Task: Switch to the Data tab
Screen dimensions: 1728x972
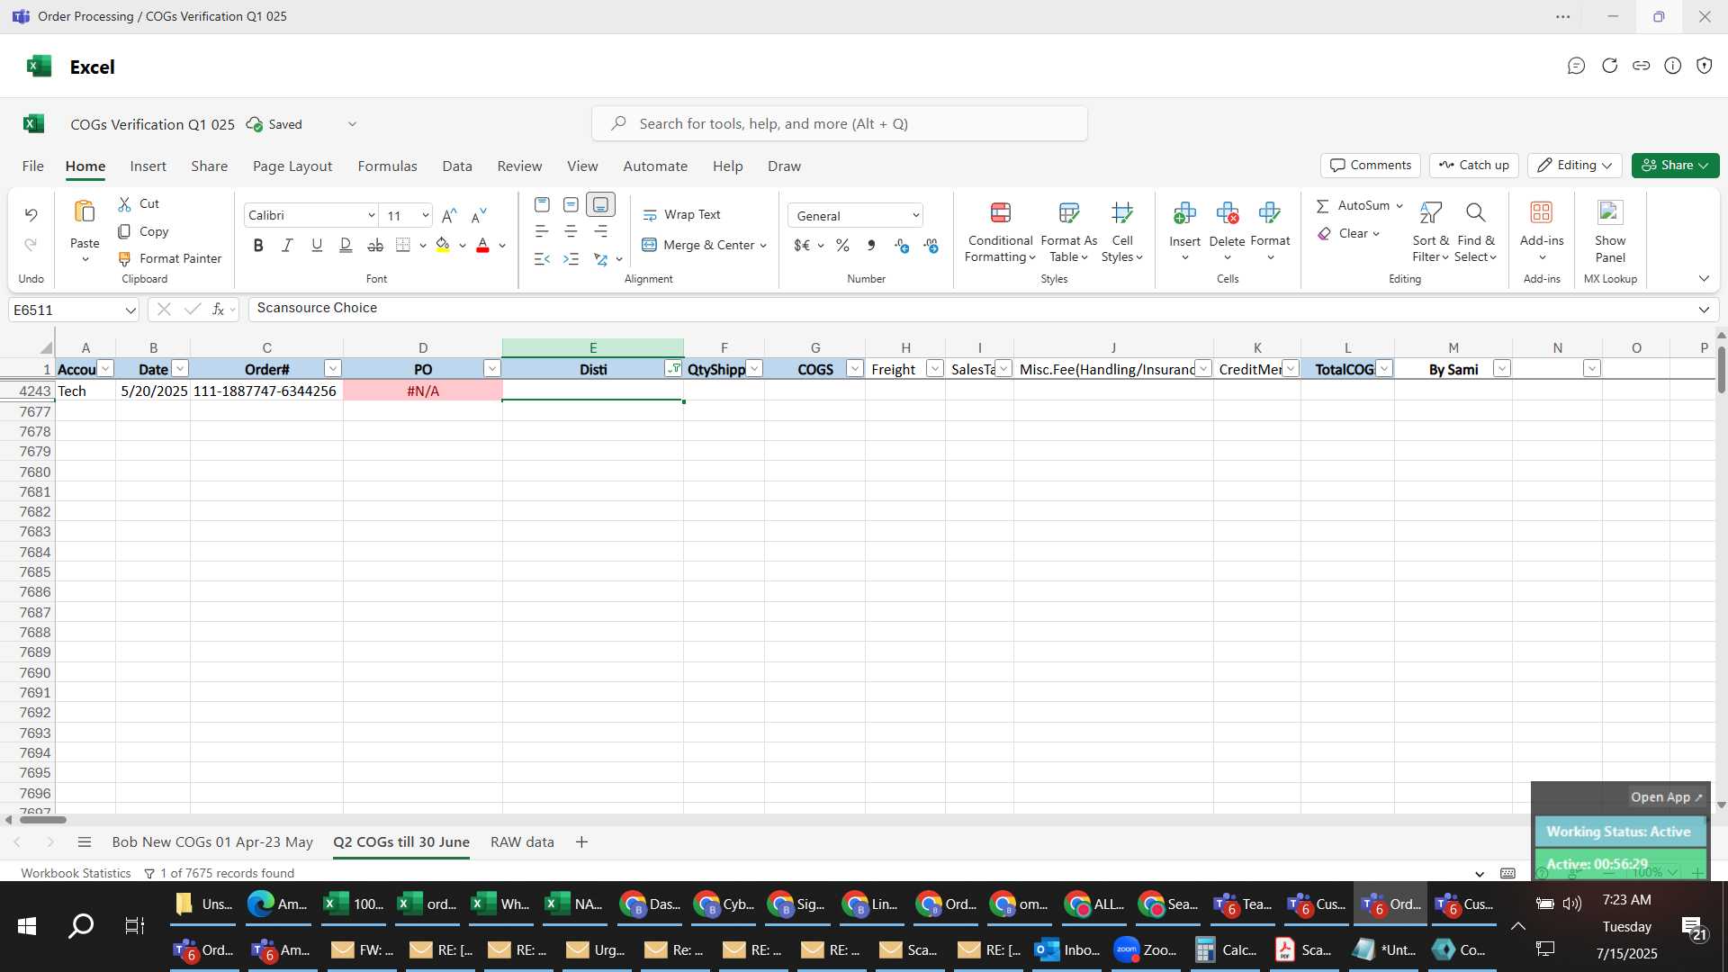Action: (x=457, y=166)
